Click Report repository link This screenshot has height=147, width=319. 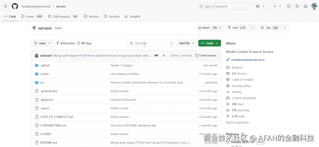pos(237,122)
